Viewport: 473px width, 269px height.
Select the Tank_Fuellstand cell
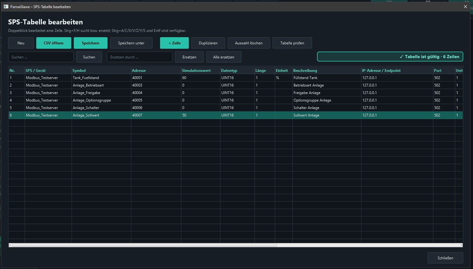[102, 78]
